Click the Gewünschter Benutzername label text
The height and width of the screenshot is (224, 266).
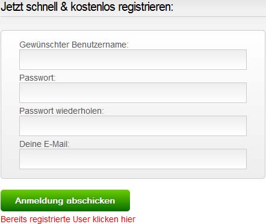(74, 45)
